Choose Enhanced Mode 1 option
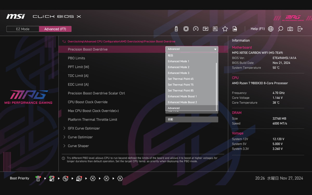 pyautogui.click(x=191, y=61)
